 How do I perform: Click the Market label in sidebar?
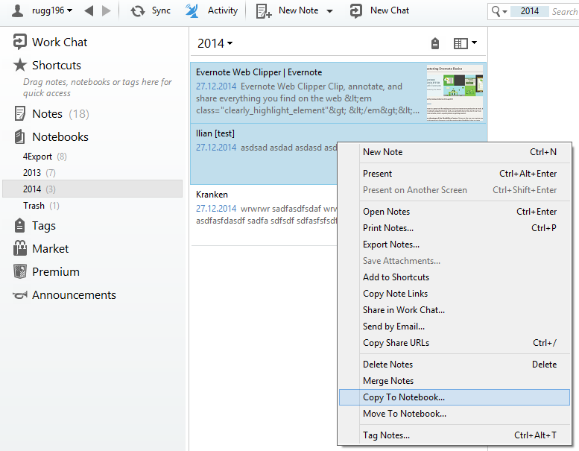[x=51, y=248]
